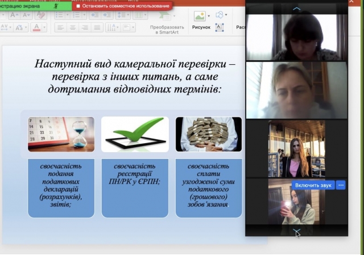Click the font color red A
Screen dimensions: 364x255
coord(37,27)
